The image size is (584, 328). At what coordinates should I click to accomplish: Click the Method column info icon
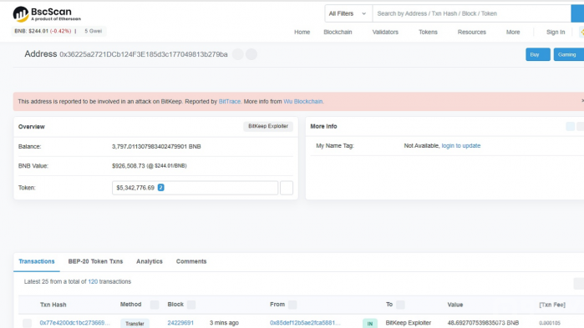(x=155, y=305)
